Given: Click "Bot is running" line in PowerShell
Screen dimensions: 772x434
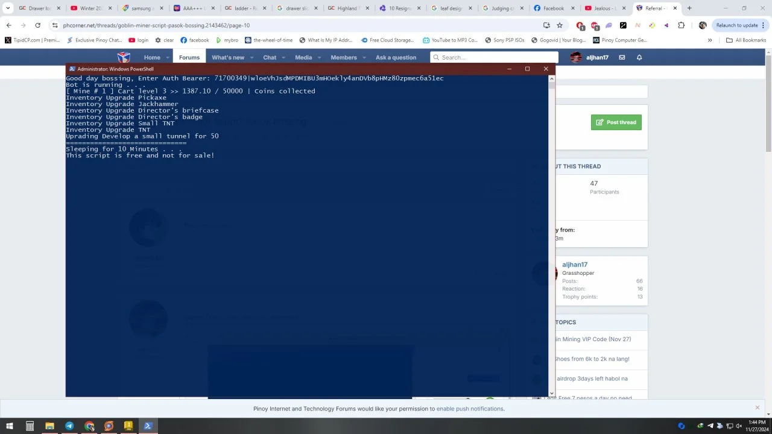Looking at the screenshot, I should pyautogui.click(x=105, y=84).
